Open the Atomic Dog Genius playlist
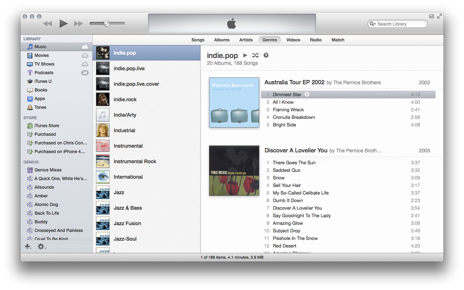This screenshot has width=464, height=290. [57, 205]
